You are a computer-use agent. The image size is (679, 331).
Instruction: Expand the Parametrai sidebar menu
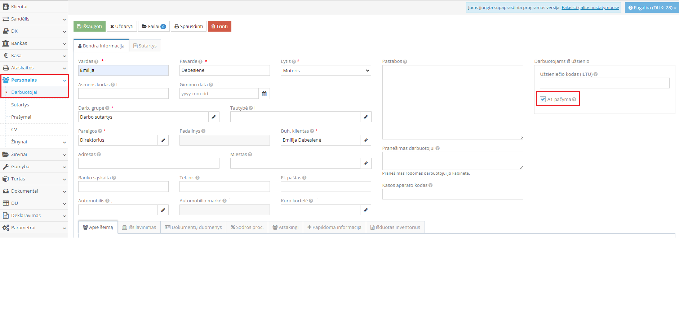34,228
